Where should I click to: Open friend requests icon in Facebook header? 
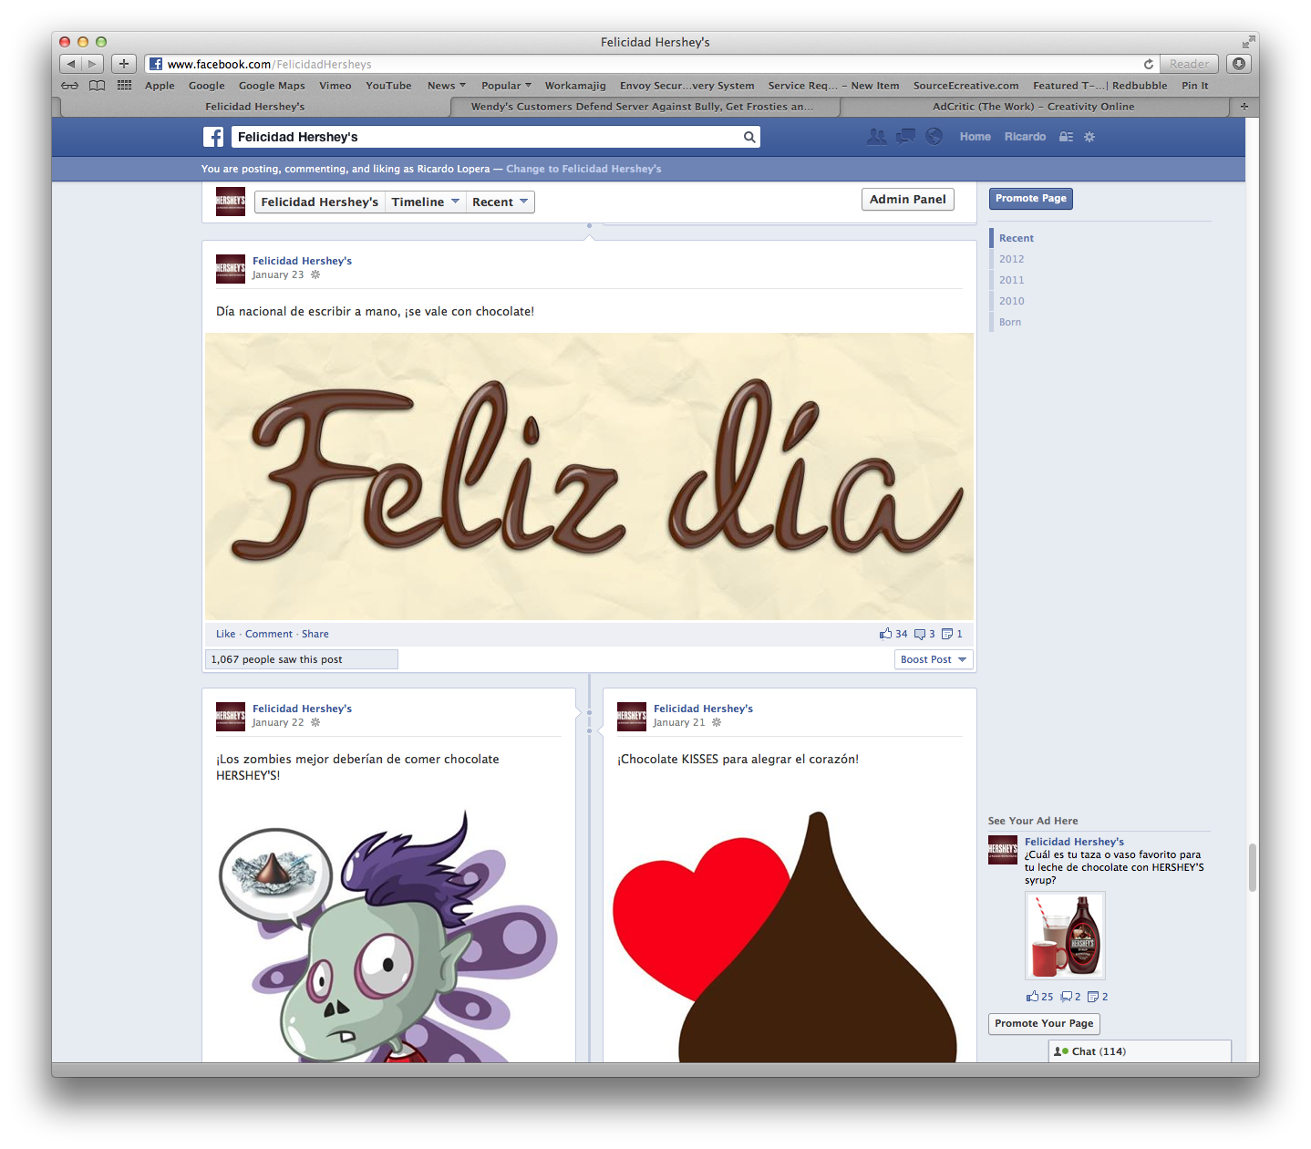(876, 137)
